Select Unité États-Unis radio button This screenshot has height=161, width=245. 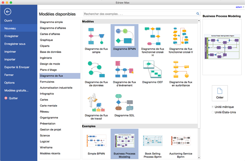tap(213, 112)
